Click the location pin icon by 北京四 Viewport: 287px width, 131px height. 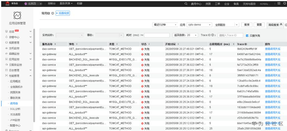click(x=26, y=4)
